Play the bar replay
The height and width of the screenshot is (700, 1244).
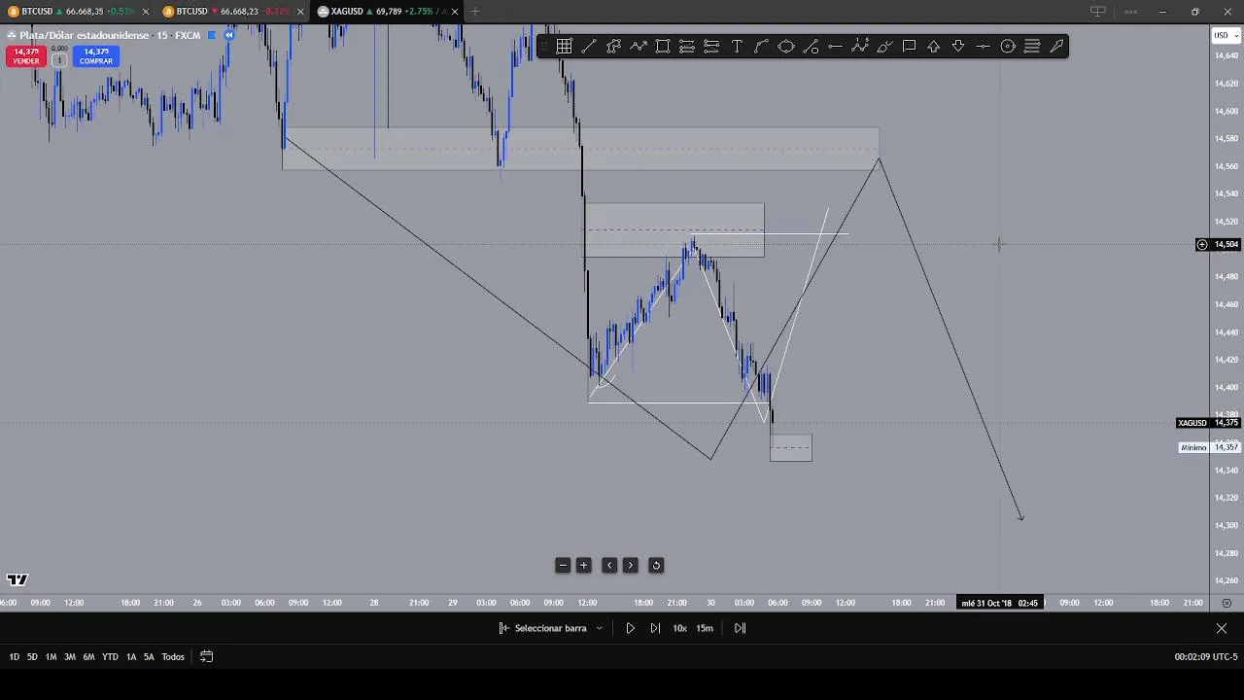click(x=630, y=628)
